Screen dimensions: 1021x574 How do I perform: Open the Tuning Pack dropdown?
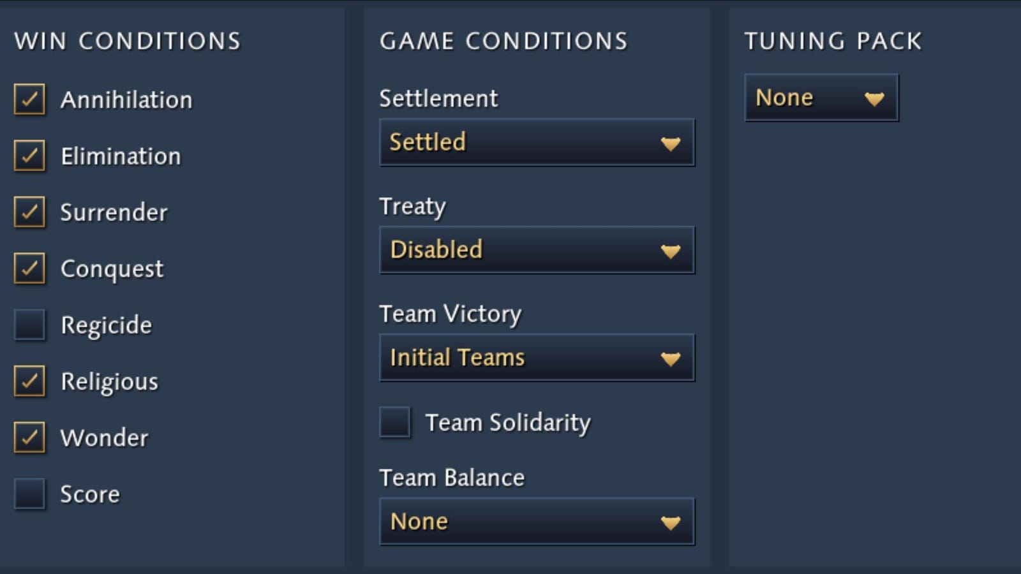click(821, 98)
